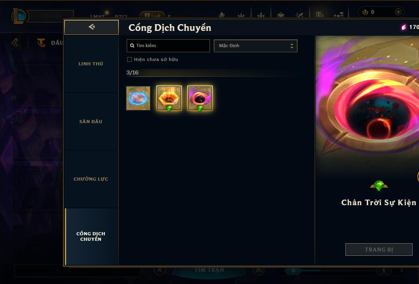This screenshot has height=284, width=419.
Task: Select the blue ring portal thumbnail
Action: pos(138,98)
